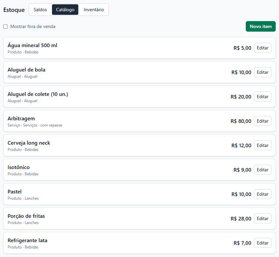279x257 pixels.
Task: Click the R$ 80,00 price
Action: point(241,121)
